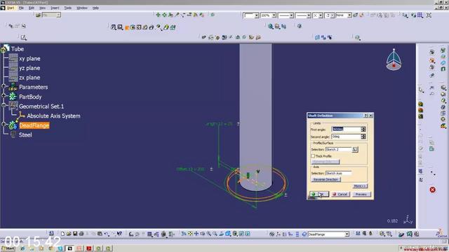Click the Open file icon in bottom toolbar
449x252 pixels.
coord(69,234)
